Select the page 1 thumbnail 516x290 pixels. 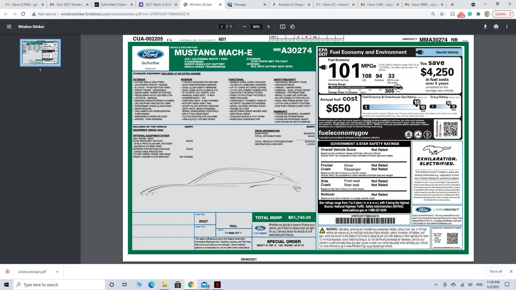(x=40, y=53)
